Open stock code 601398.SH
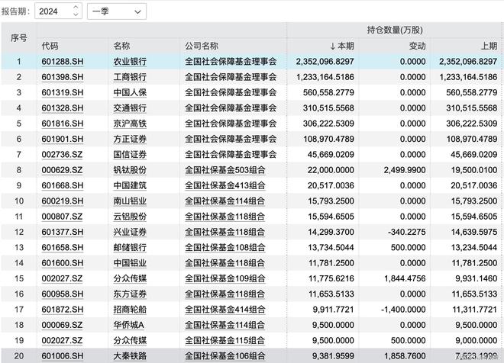 click(63, 77)
